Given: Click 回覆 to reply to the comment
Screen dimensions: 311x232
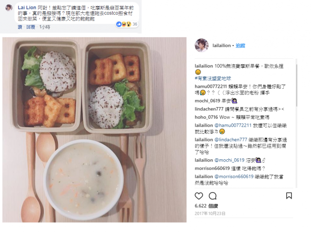Looking at the screenshot, I should click(31, 27).
